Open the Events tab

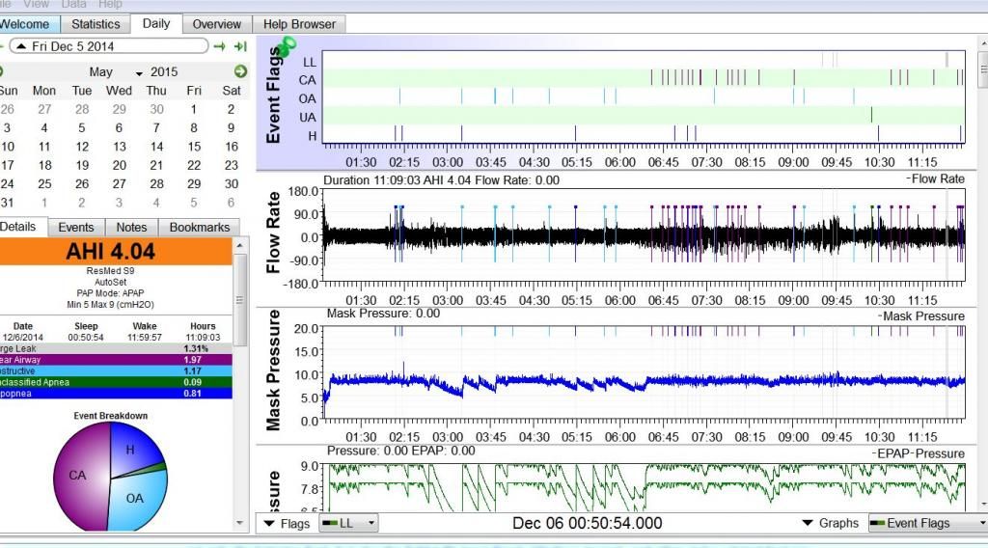tap(76, 228)
